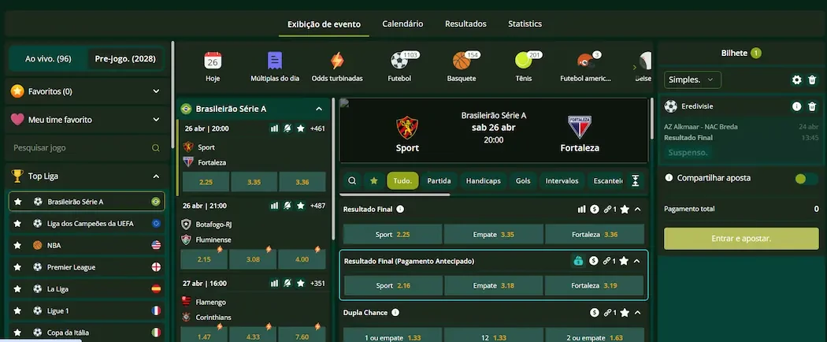827x342 pixels.
Task: Show info for the Eredivisie bet
Action: click(796, 106)
